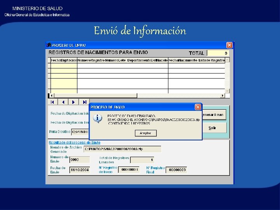The height and width of the screenshot is (210, 280).
Task: Close the PROCESO DE ENVIO message dialog
Action: [198, 107]
